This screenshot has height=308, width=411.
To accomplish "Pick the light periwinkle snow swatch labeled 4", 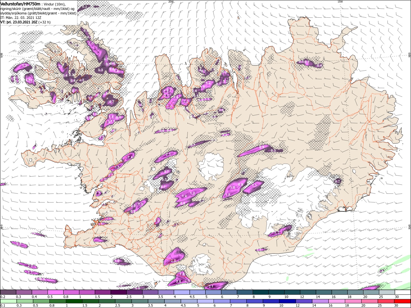I will pyautogui.click(x=181, y=292).
